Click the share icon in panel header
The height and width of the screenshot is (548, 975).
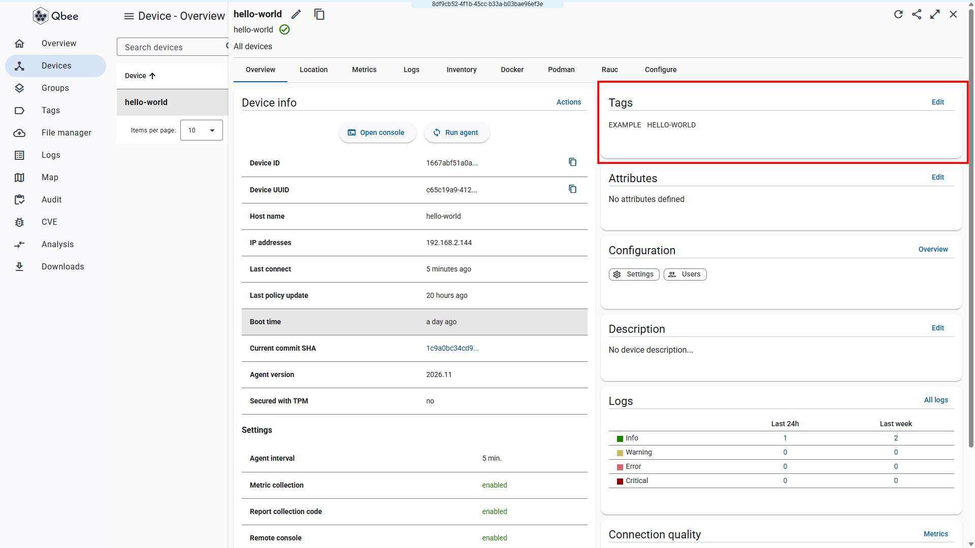[917, 14]
